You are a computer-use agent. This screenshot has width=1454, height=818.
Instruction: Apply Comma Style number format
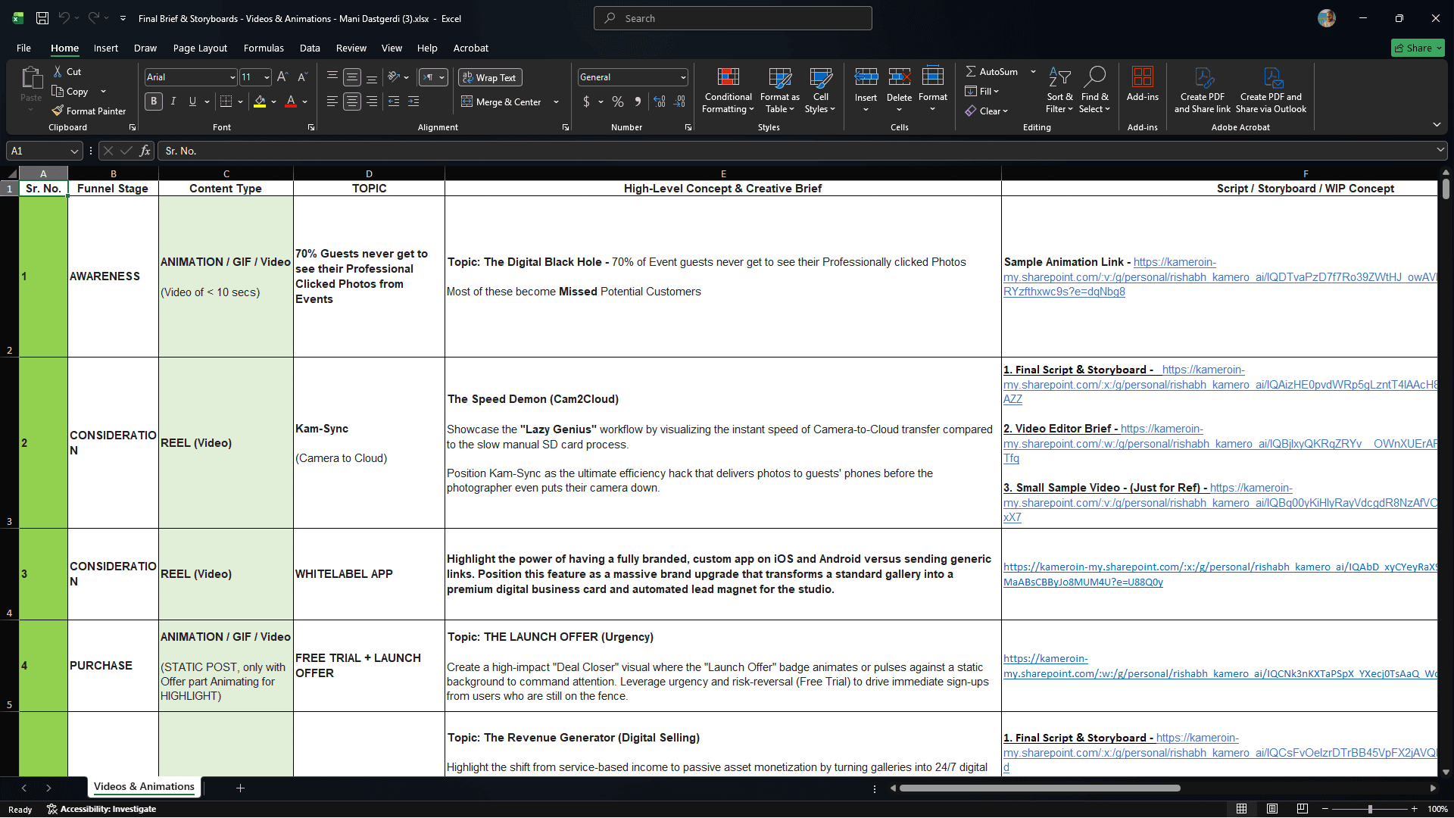[x=638, y=101]
